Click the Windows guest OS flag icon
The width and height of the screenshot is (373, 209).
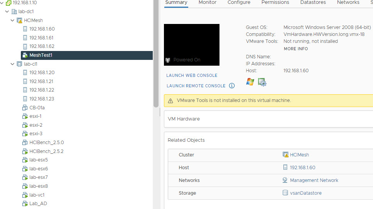pyautogui.click(x=250, y=82)
